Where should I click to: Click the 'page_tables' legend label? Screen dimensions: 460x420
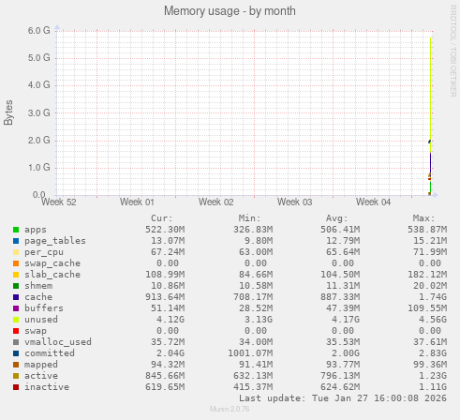point(55,241)
